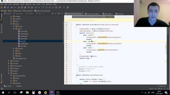The width and height of the screenshot is (170, 95).
Task: Open the Tools menu
Action: (39, 4)
